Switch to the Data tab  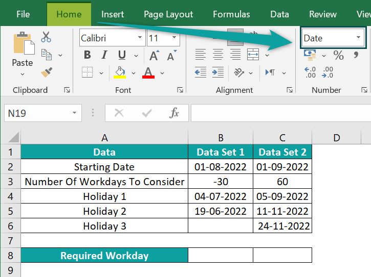tap(279, 14)
